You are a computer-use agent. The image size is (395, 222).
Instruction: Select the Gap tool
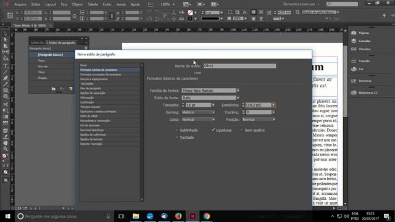pyautogui.click(x=6, y=52)
